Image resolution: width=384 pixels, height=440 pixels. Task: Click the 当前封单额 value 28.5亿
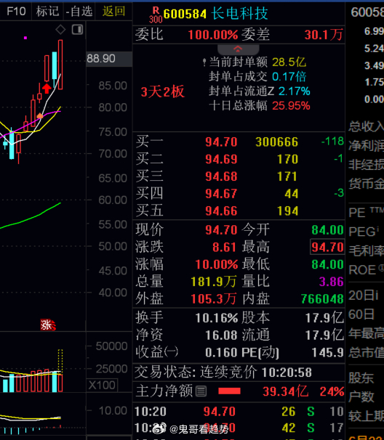pyautogui.click(x=289, y=62)
